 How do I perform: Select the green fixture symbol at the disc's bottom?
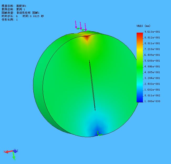pyautogui.click(x=100, y=134)
